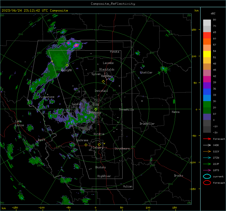Click the Calgary city label
This screenshot has height=211, width=226.
tap(98, 148)
